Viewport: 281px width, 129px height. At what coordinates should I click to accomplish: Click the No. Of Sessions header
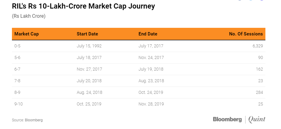pyautogui.click(x=246, y=34)
